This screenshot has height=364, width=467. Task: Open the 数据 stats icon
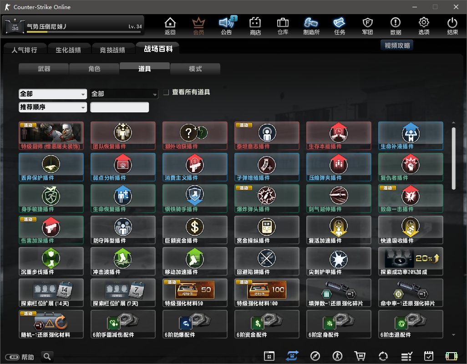(x=396, y=26)
